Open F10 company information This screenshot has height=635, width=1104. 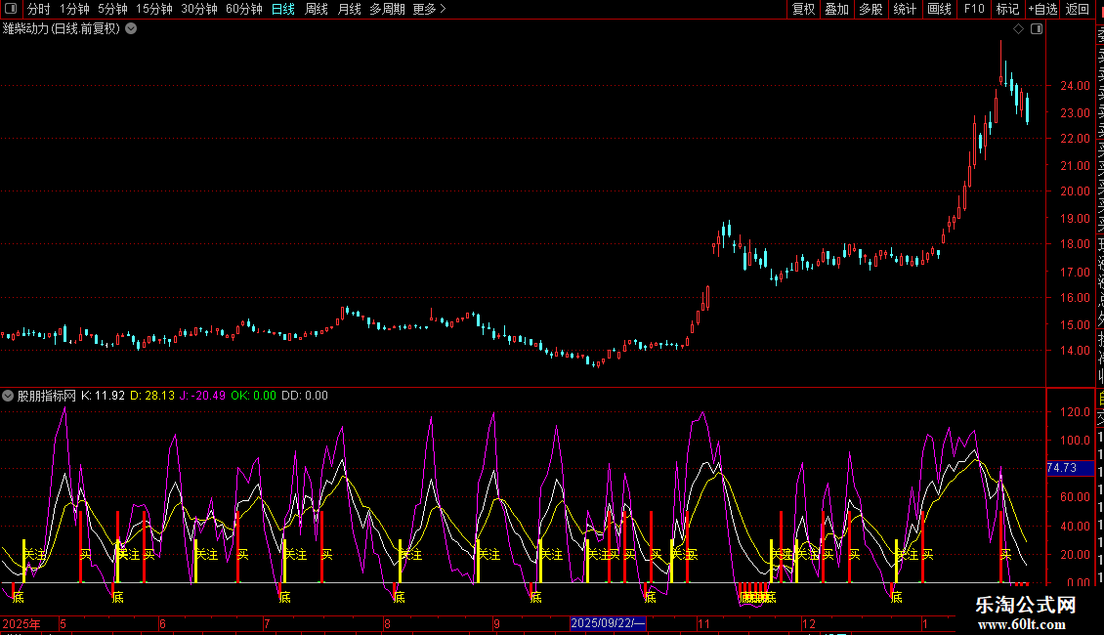(974, 9)
